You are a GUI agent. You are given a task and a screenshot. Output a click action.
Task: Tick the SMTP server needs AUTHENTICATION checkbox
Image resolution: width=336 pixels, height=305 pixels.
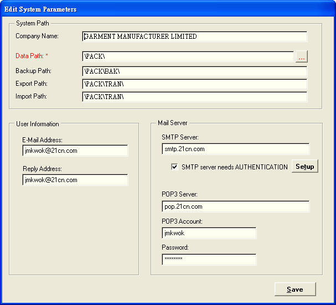click(174, 167)
